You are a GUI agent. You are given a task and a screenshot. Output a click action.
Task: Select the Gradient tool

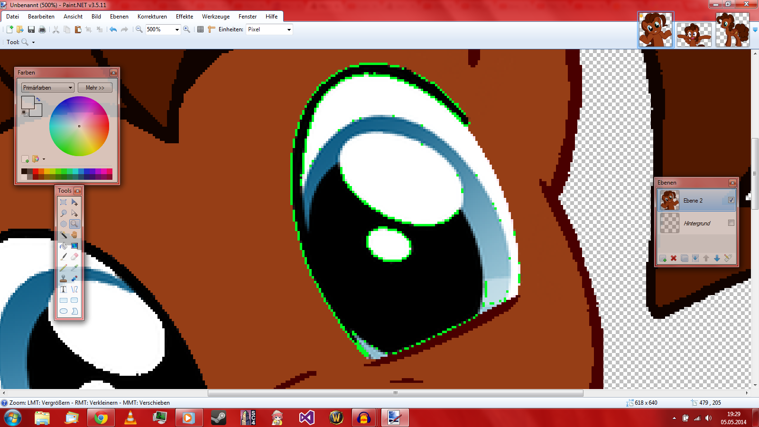tap(74, 246)
